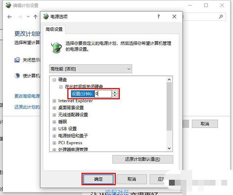The image size is (233, 195).
Task: Click the 电源选项 dialog title icon
Action: point(46,16)
